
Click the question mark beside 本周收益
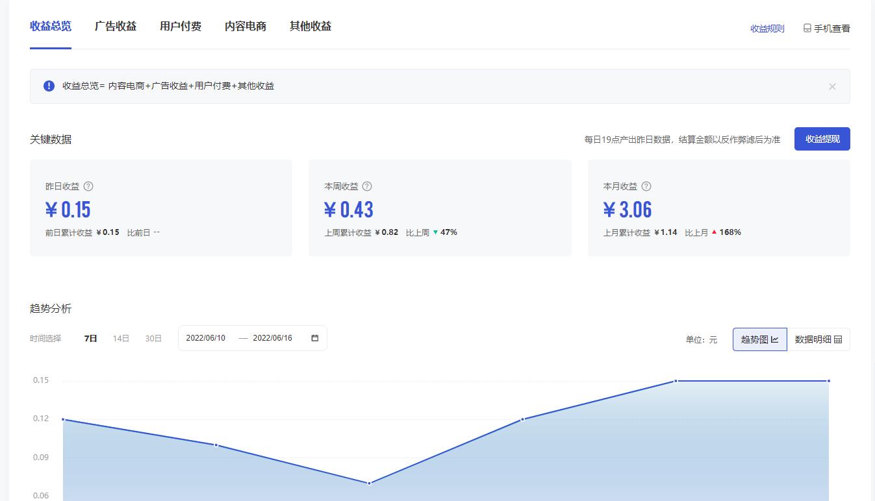click(x=367, y=186)
